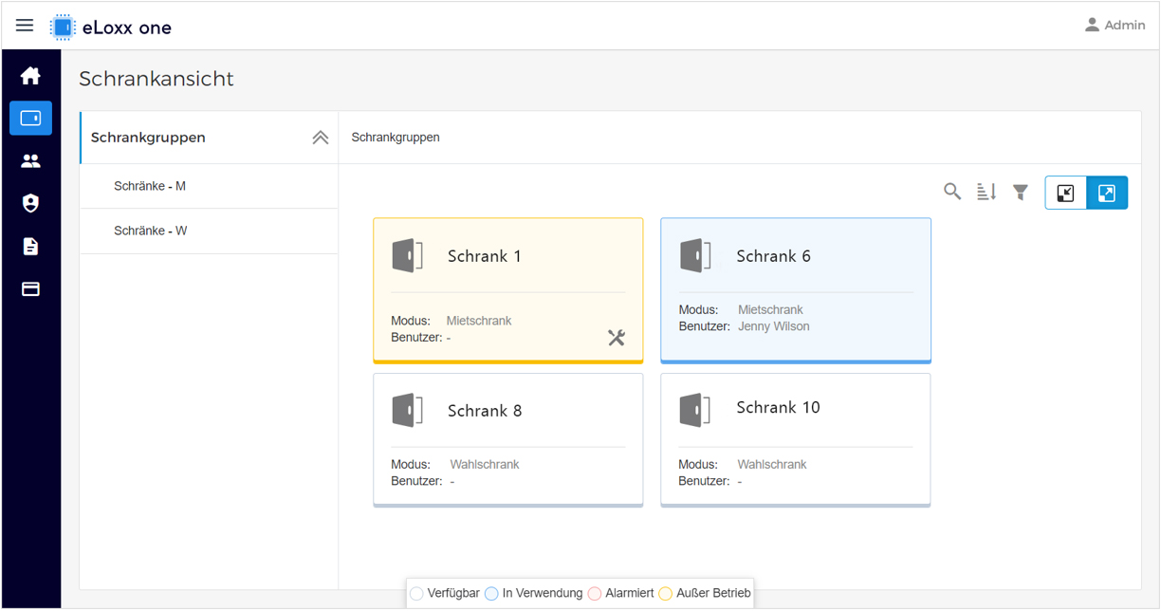1161x611 pixels.
Task: Click Wahlschrank mode on Schrank 8
Action: (485, 465)
